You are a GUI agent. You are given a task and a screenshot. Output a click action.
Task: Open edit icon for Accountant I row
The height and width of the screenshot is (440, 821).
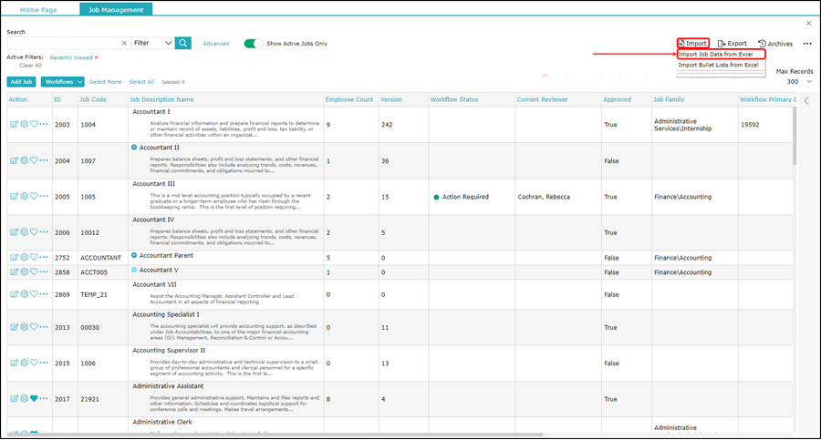pyautogui.click(x=14, y=124)
